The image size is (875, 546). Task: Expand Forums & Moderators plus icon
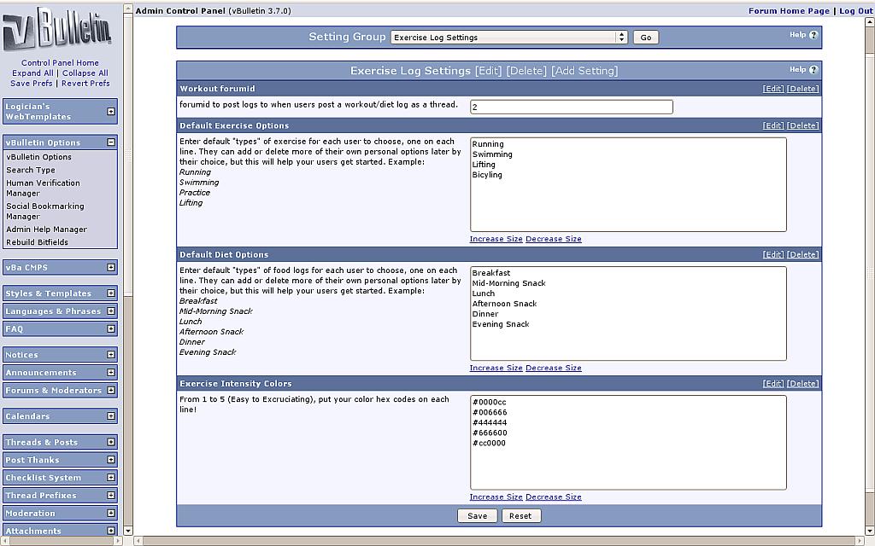coord(111,391)
